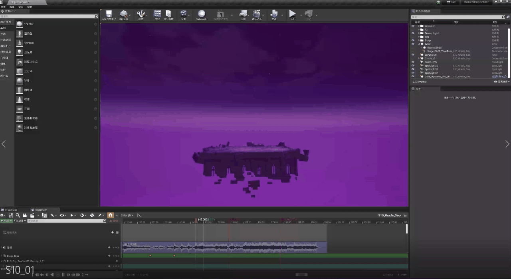
Task: Open the Sequencer 30 fps dropdown
Action: tap(127, 215)
